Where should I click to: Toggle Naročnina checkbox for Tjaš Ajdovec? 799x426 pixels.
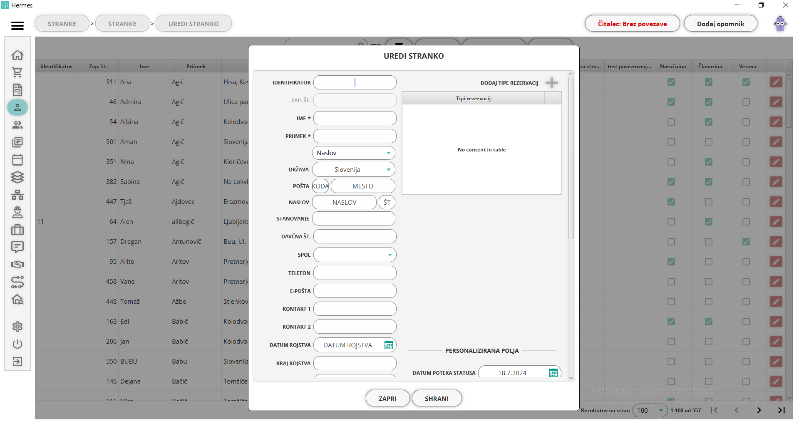point(671,202)
